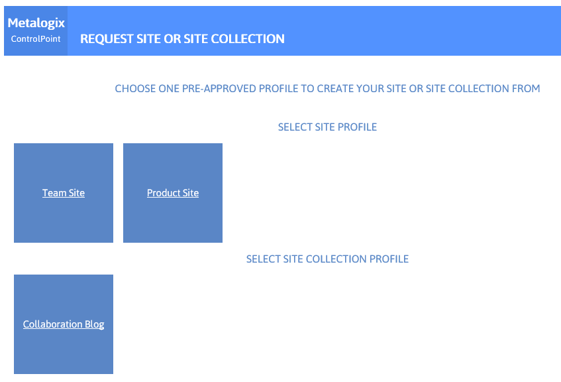561x382 pixels.
Task: Click the Metalogix logo
Action: pos(36,21)
